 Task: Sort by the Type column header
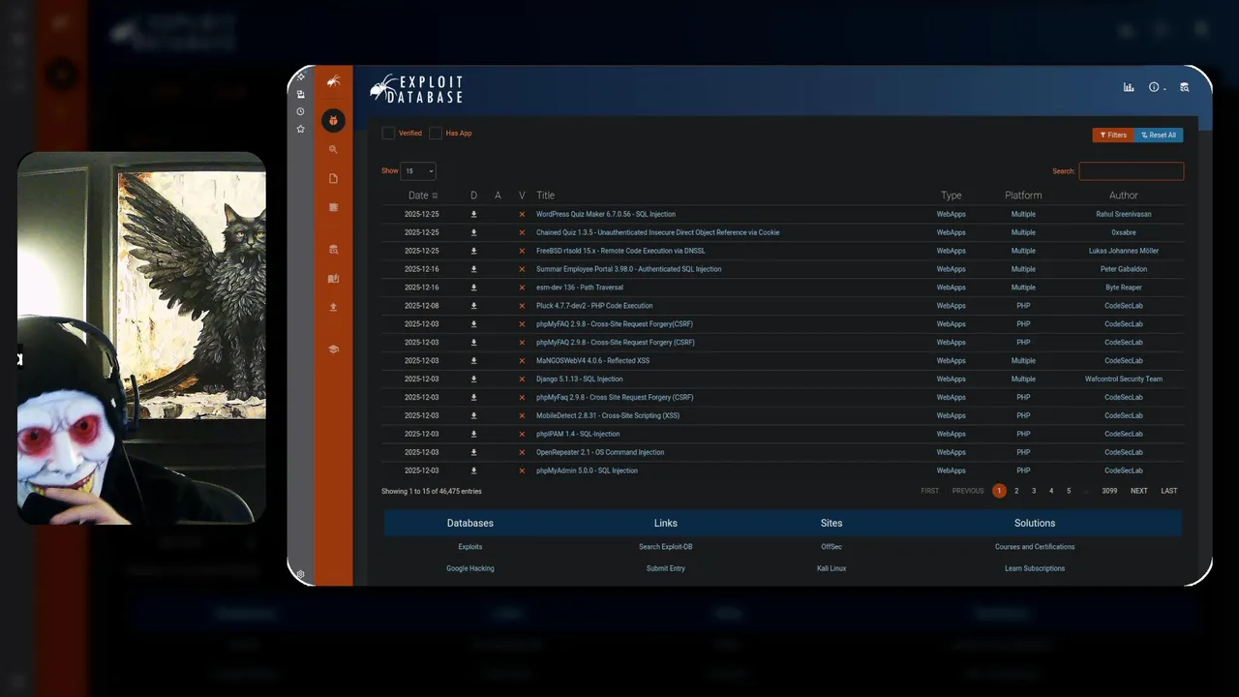[951, 196]
